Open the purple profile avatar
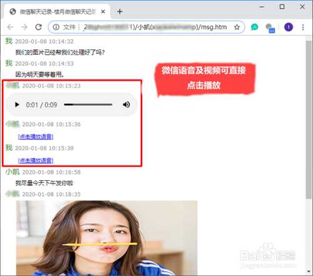This screenshot has width=313, height=276. coord(289,27)
